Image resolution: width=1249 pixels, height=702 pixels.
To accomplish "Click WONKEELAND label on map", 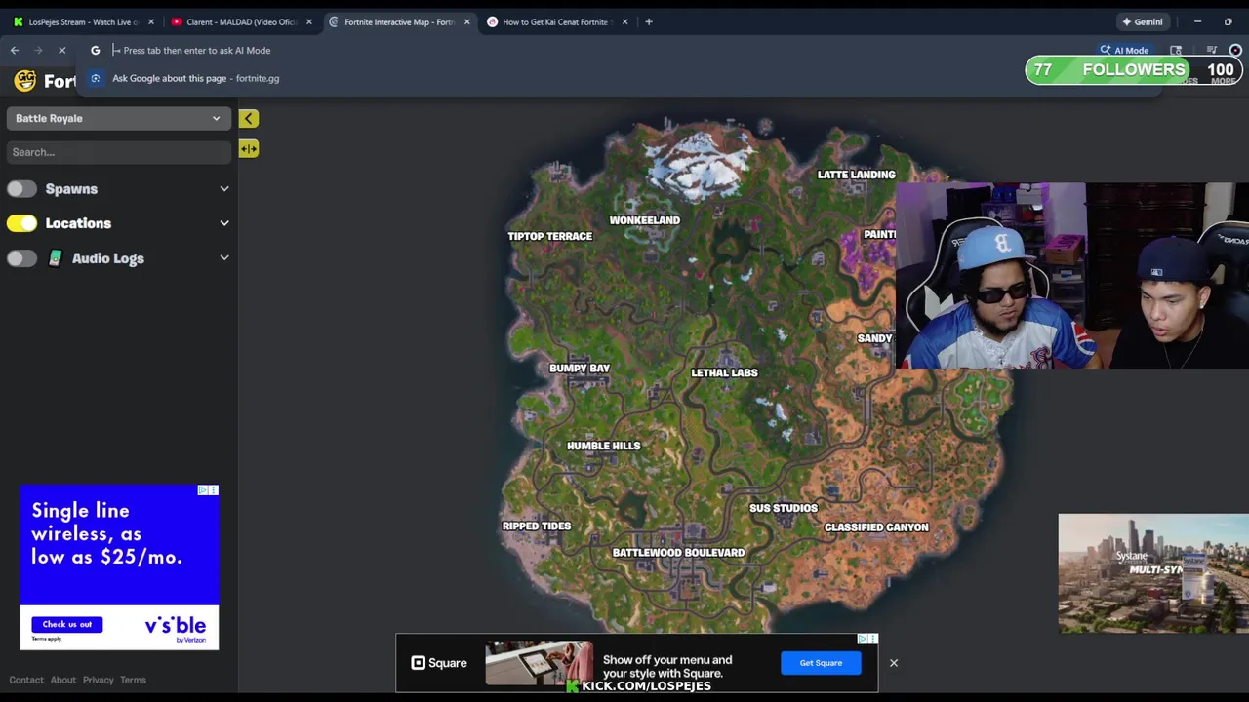I will [x=644, y=220].
